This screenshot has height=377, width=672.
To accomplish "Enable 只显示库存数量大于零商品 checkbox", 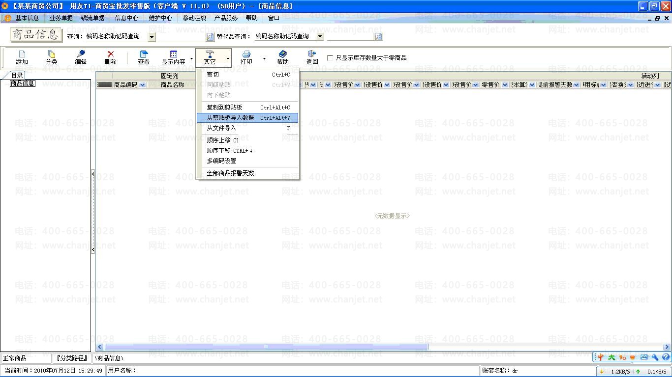I will 330,58.
